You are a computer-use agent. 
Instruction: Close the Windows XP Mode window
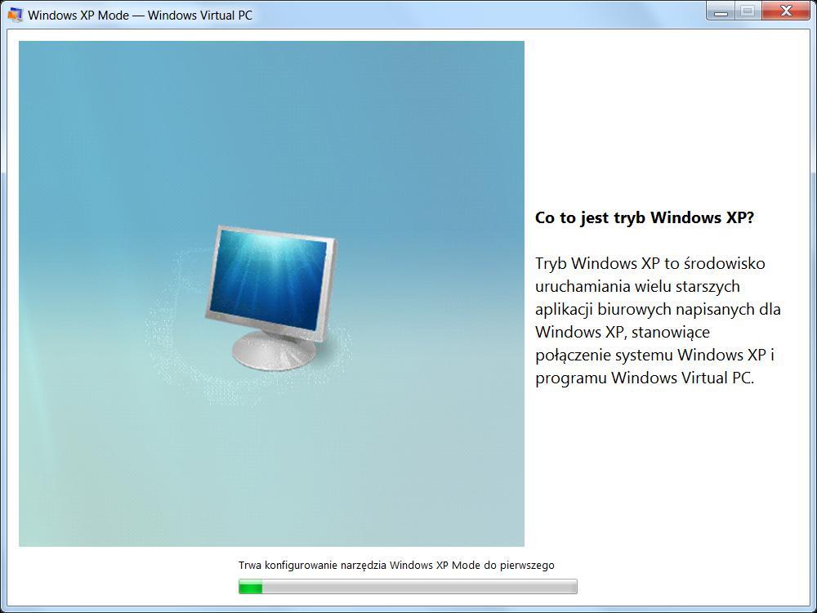(786, 11)
